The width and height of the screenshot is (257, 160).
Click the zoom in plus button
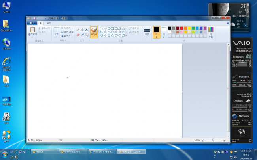224,140
